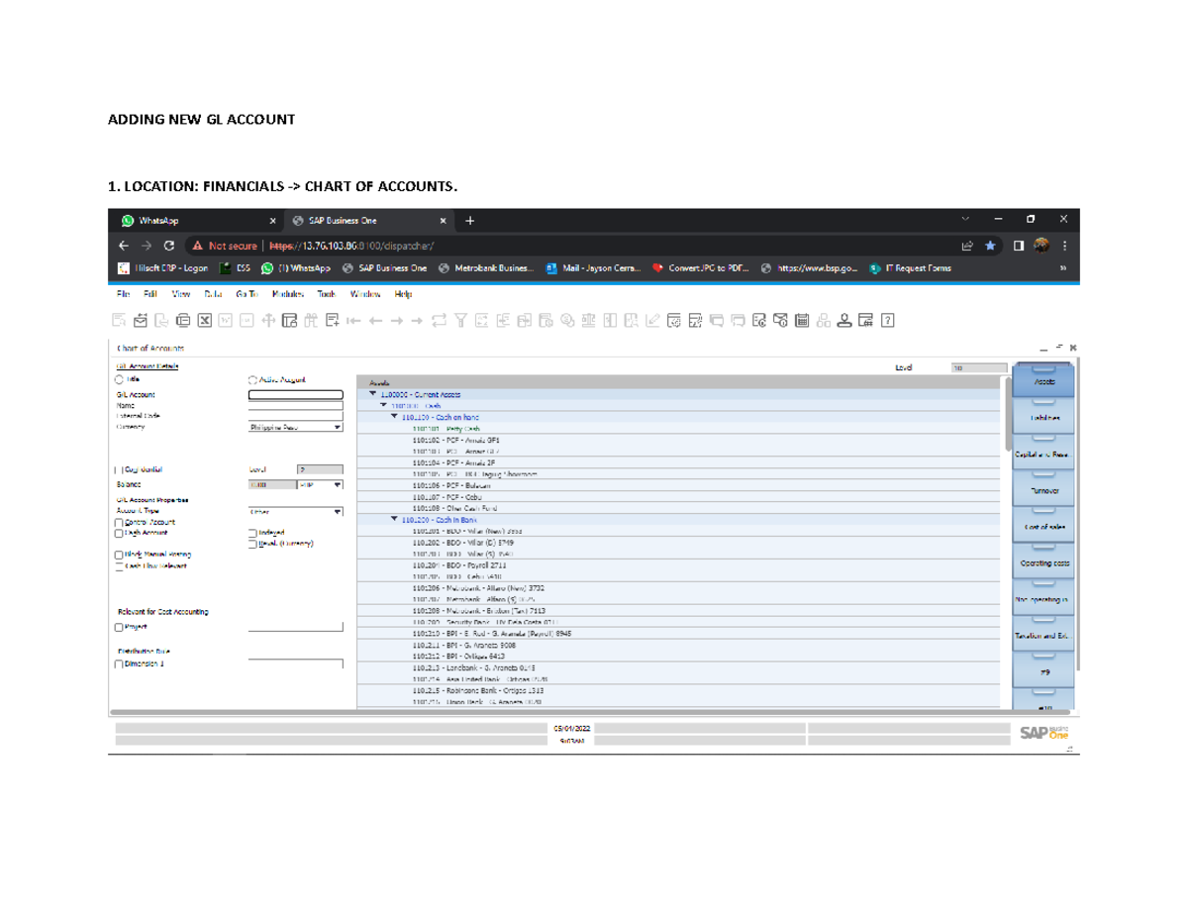This screenshot has width=1188, height=918.
Task: Refresh the record using the refresh arrows icon
Action: coord(439,318)
